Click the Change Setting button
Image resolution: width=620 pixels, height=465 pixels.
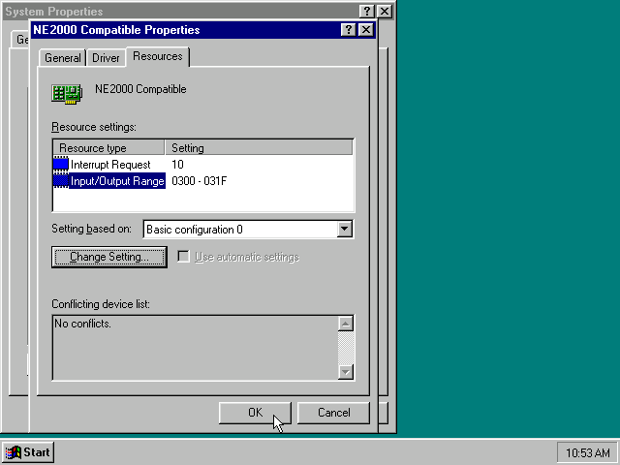pyautogui.click(x=109, y=257)
